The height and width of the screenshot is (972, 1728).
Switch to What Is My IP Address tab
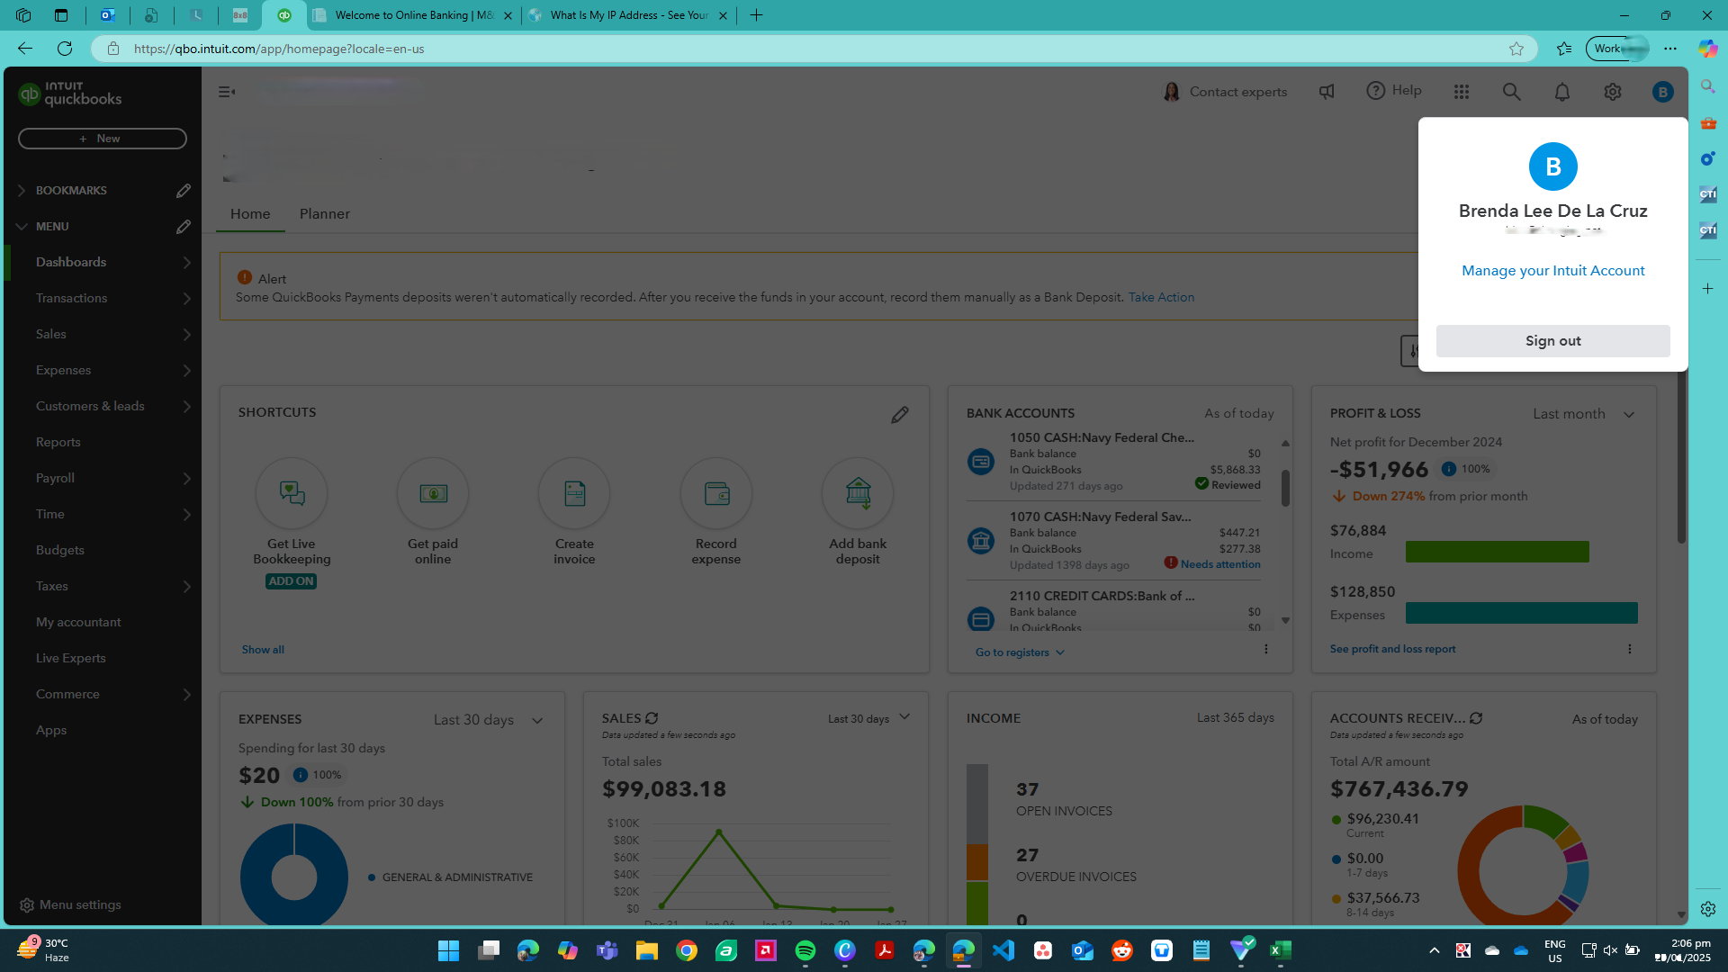click(x=628, y=15)
